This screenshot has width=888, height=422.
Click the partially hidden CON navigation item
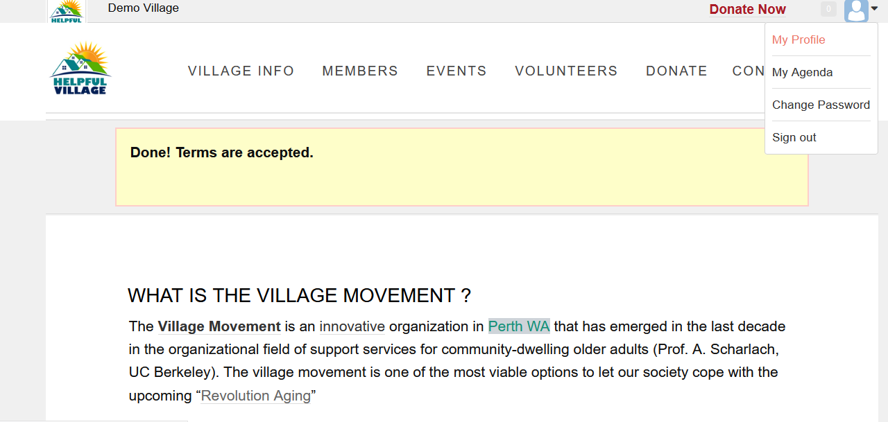click(749, 71)
